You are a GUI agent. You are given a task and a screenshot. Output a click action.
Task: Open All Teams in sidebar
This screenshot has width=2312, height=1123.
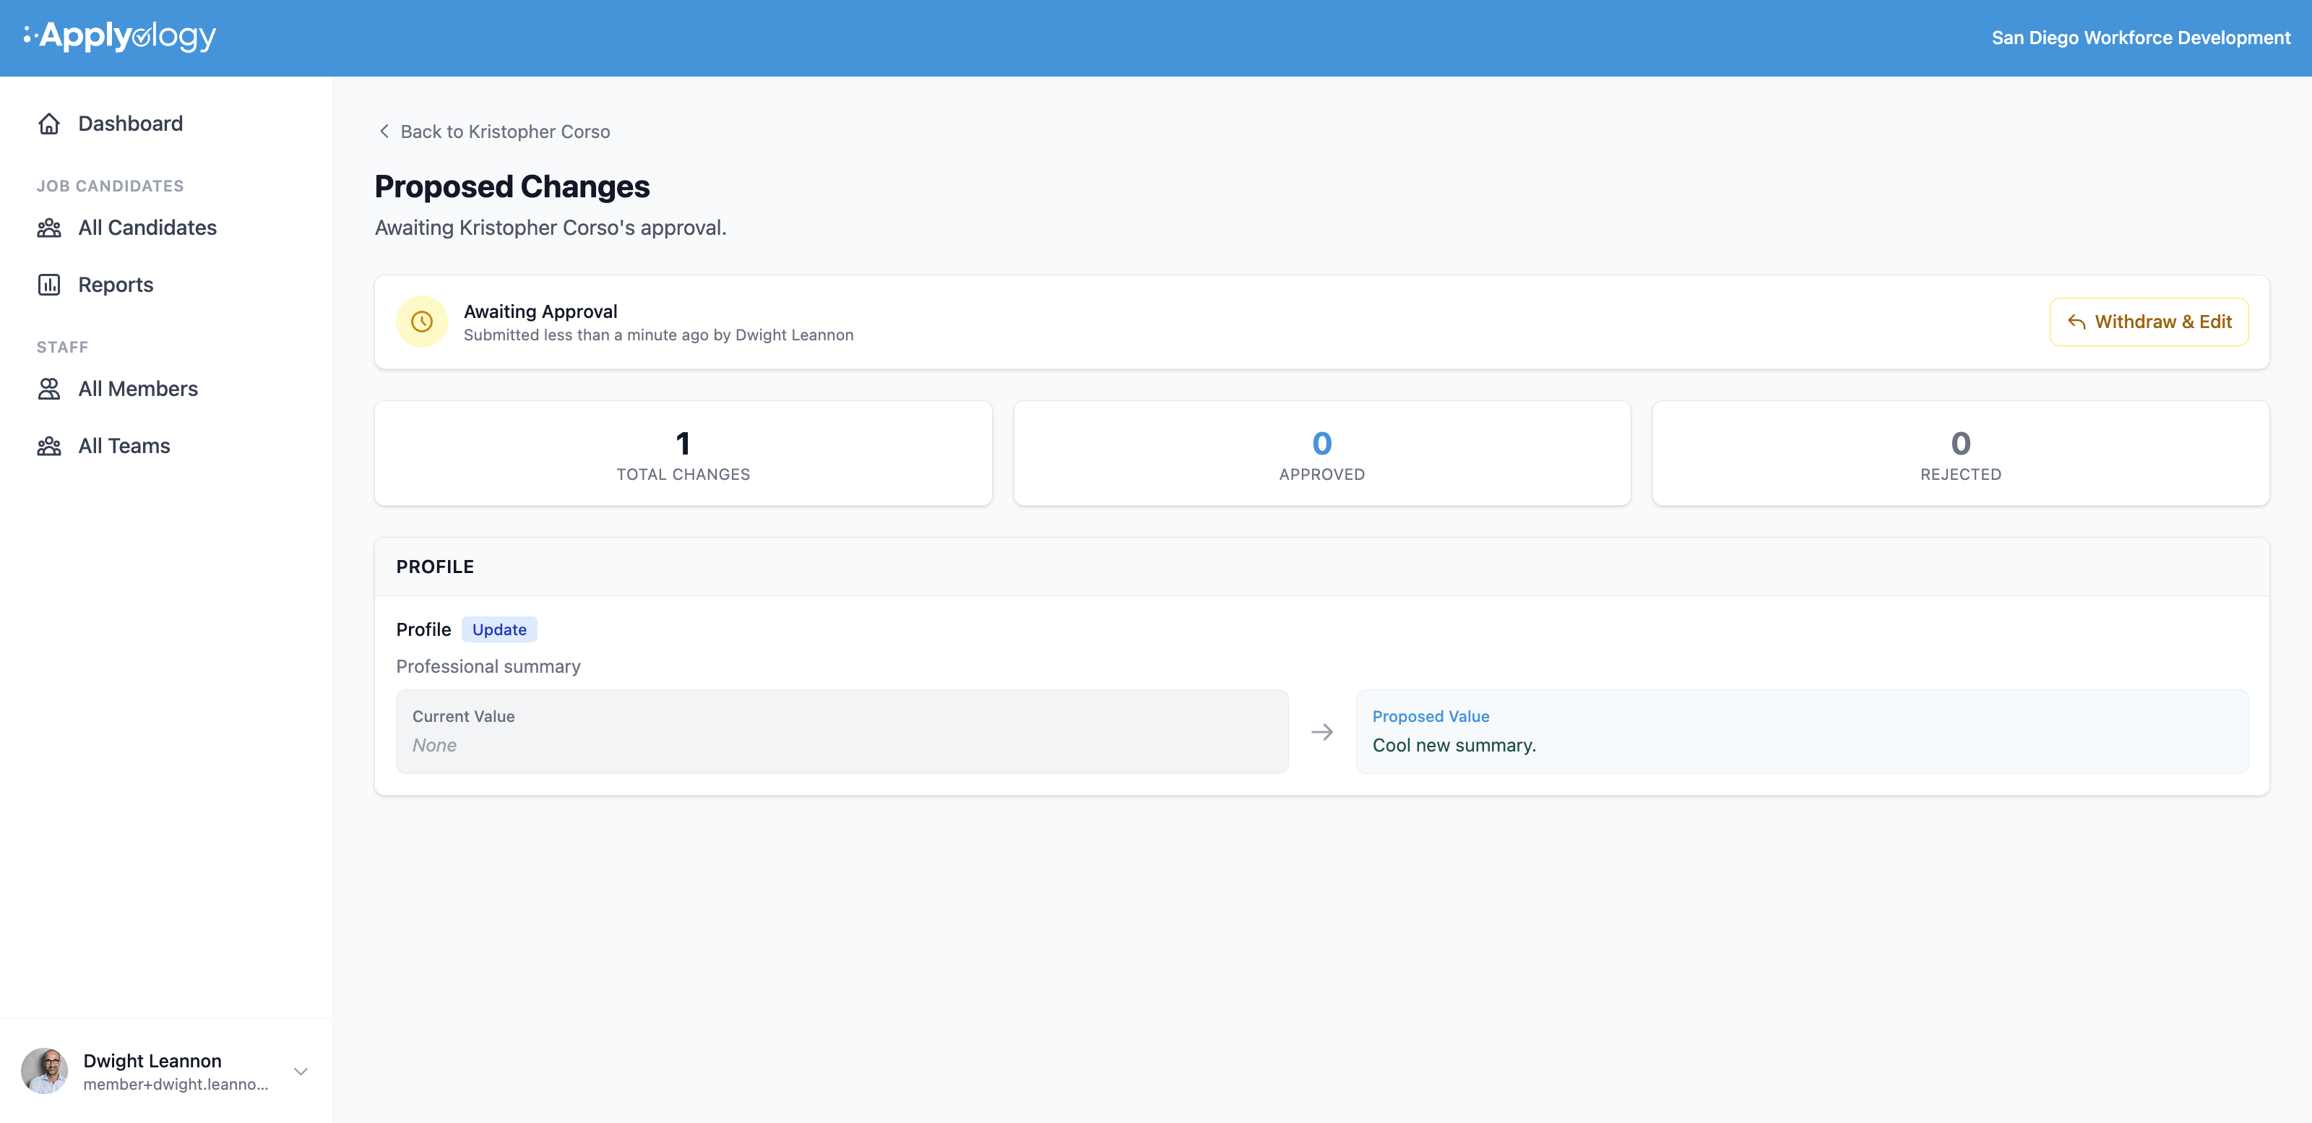tap(124, 446)
